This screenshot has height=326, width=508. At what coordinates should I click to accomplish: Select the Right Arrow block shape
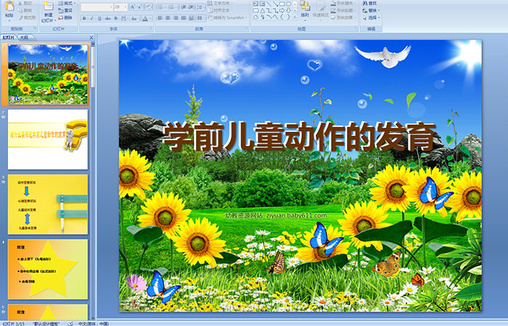tap(282, 11)
